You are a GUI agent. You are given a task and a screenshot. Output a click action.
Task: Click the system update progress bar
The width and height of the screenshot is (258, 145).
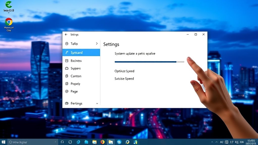[x=149, y=62]
